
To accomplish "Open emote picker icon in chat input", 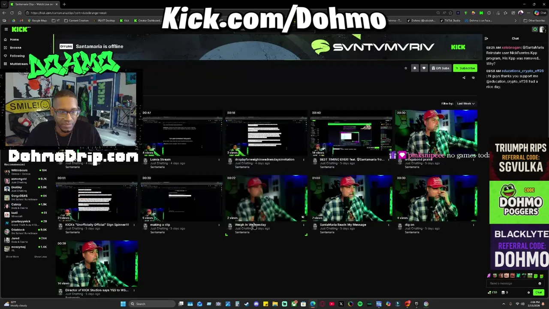I will pos(540,283).
